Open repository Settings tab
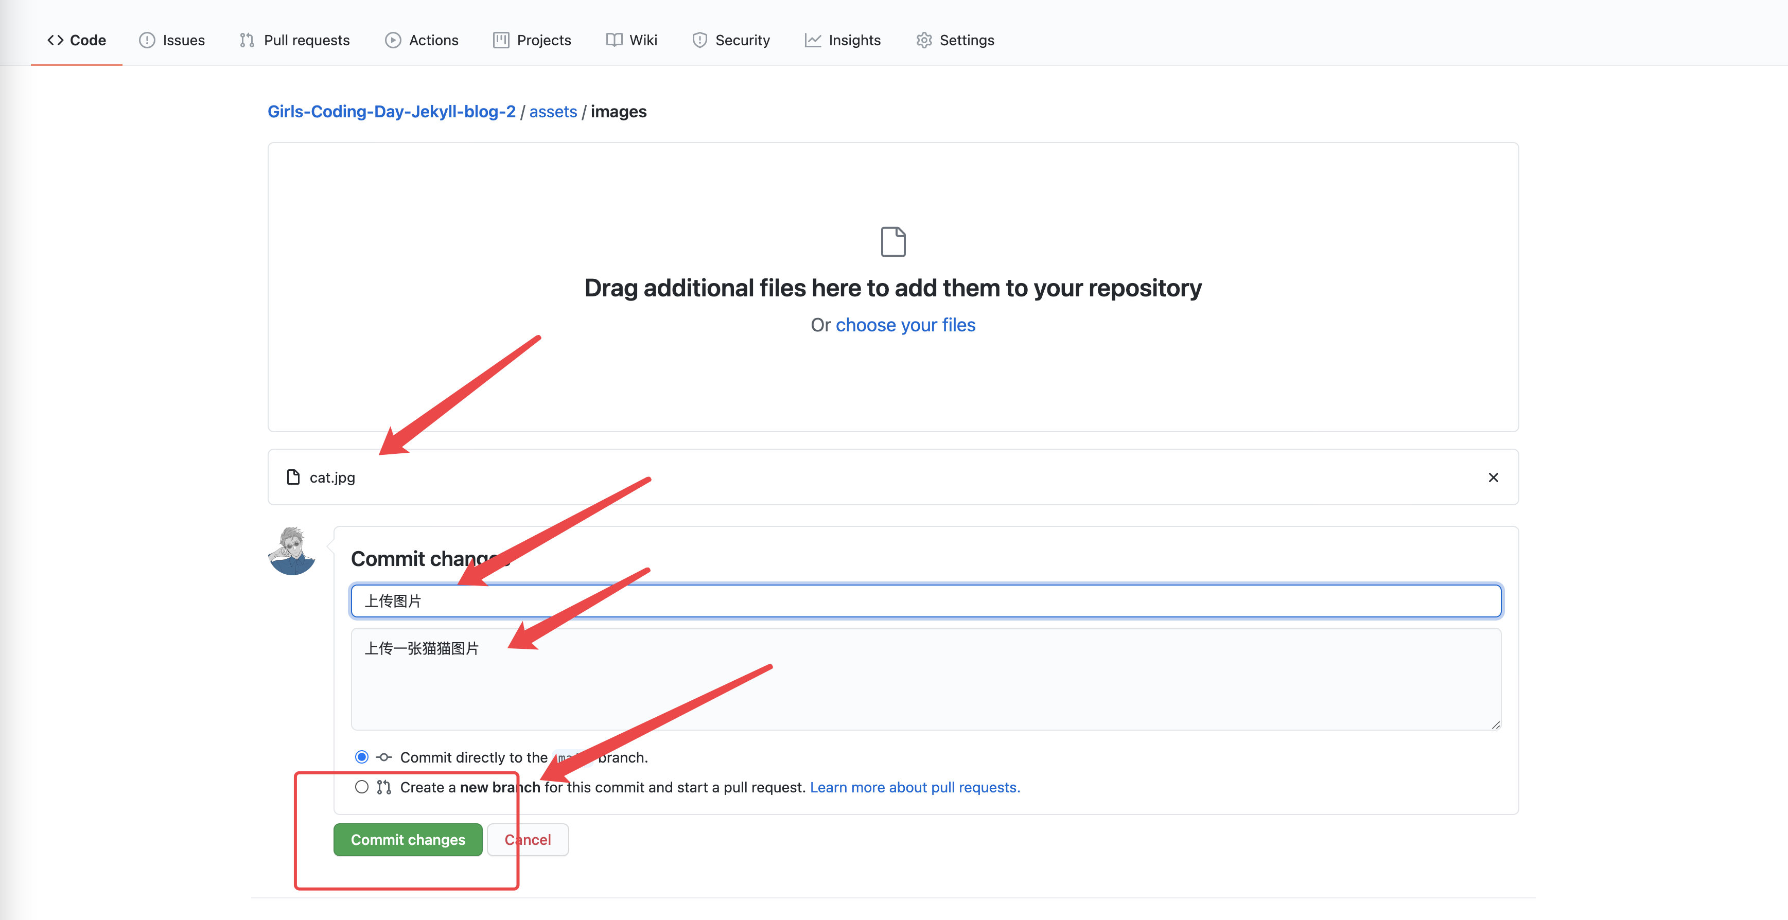This screenshot has width=1788, height=920. click(x=955, y=40)
